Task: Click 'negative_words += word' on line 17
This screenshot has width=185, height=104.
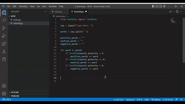Action: pyautogui.click(x=84, y=69)
